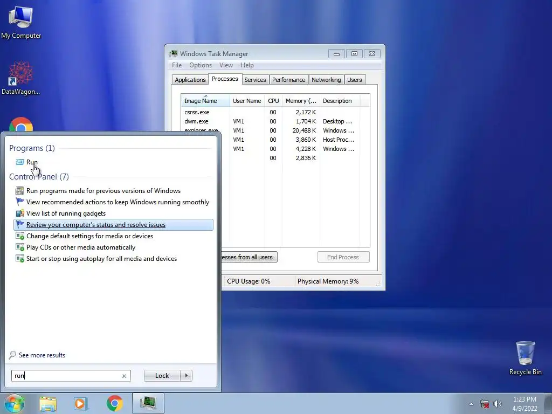Sort processes by Description column
This screenshot has width=552, height=414.
pyautogui.click(x=340, y=101)
